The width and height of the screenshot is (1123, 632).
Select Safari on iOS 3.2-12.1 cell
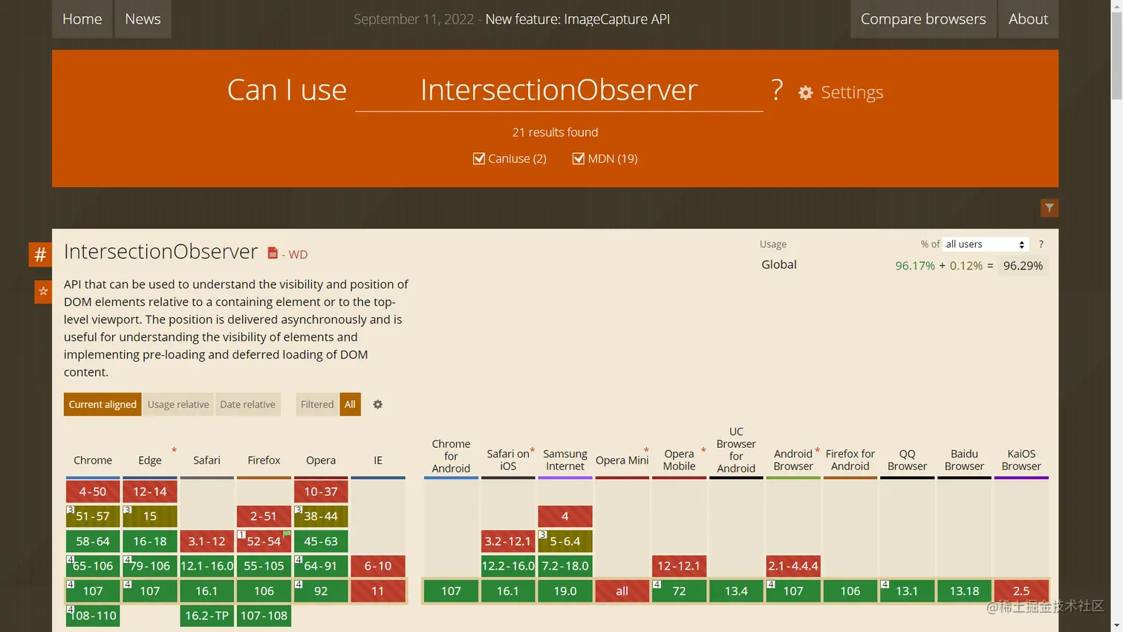(x=508, y=541)
